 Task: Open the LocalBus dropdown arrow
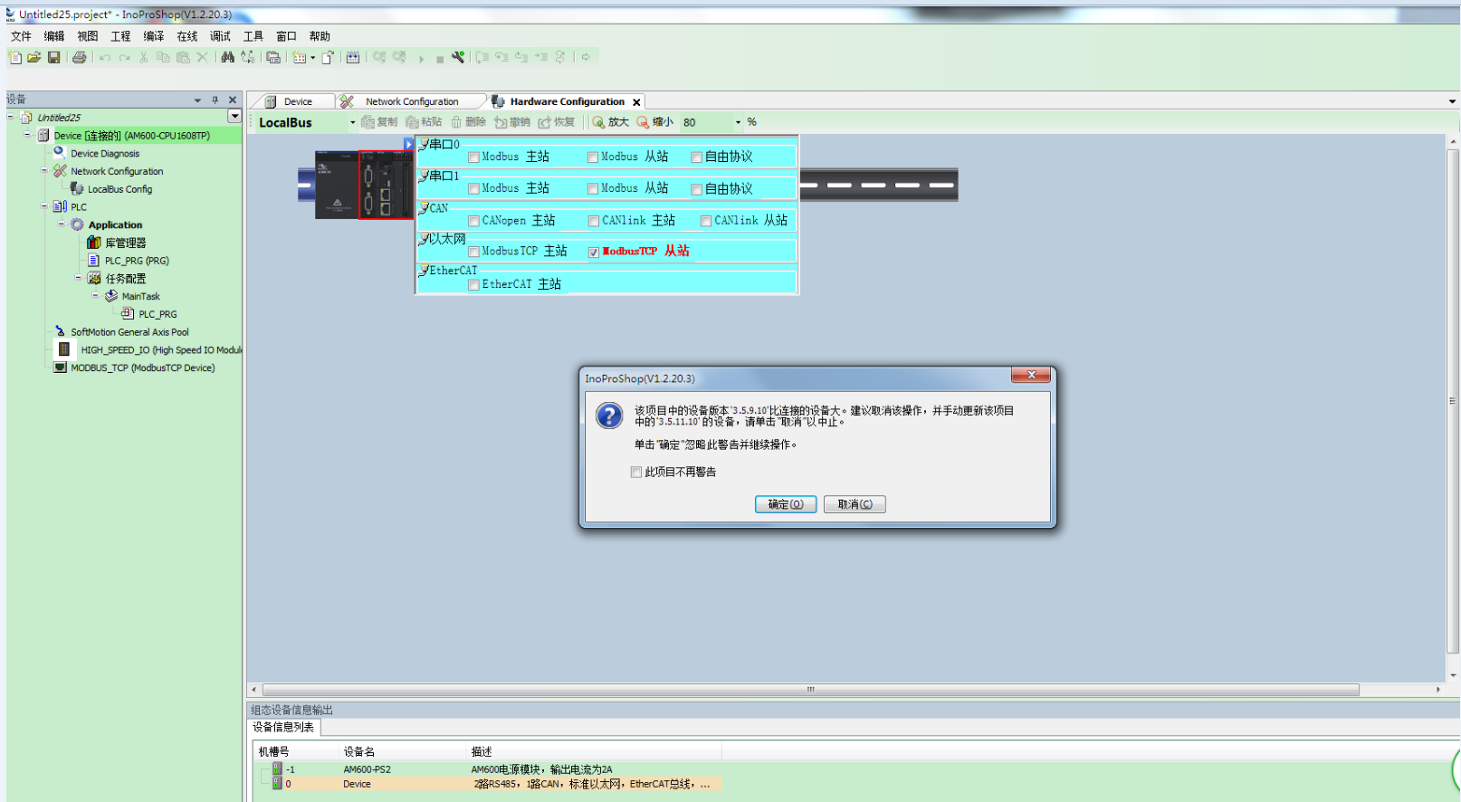click(353, 122)
